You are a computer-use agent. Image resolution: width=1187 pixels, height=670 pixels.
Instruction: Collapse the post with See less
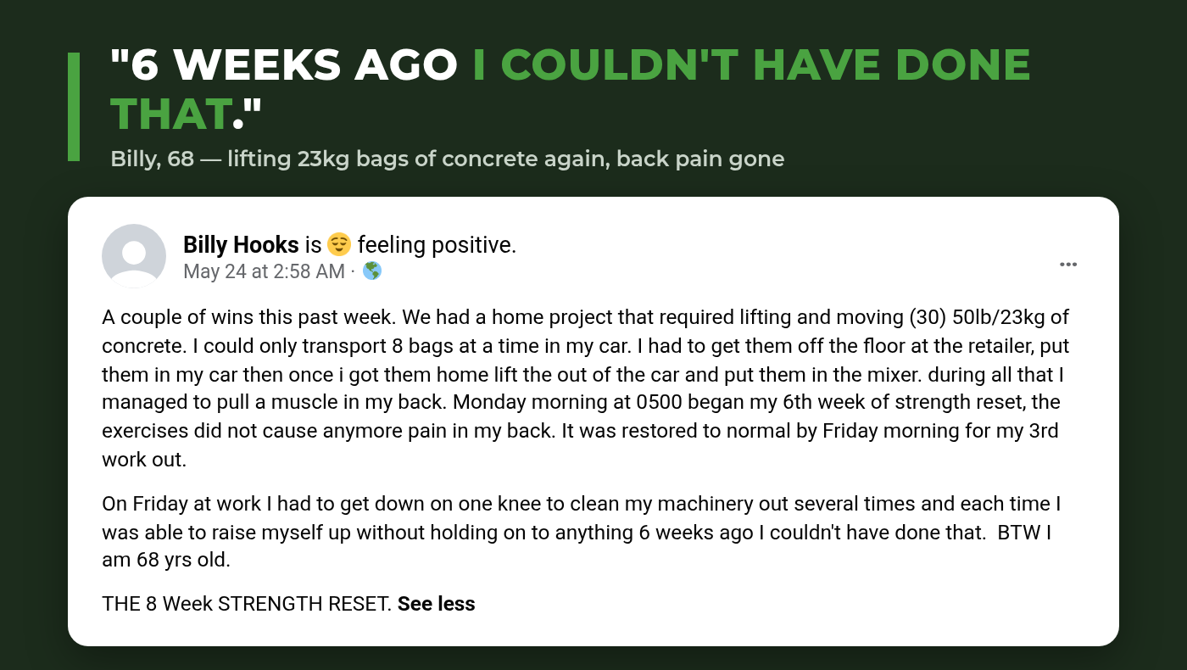tap(436, 604)
